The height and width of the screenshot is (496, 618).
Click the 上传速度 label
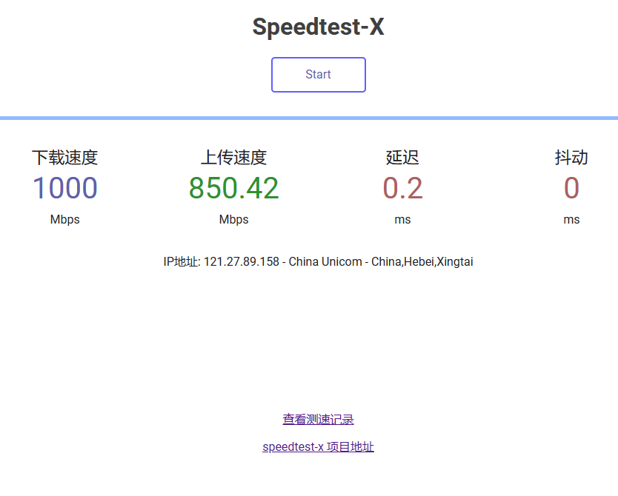(x=233, y=158)
